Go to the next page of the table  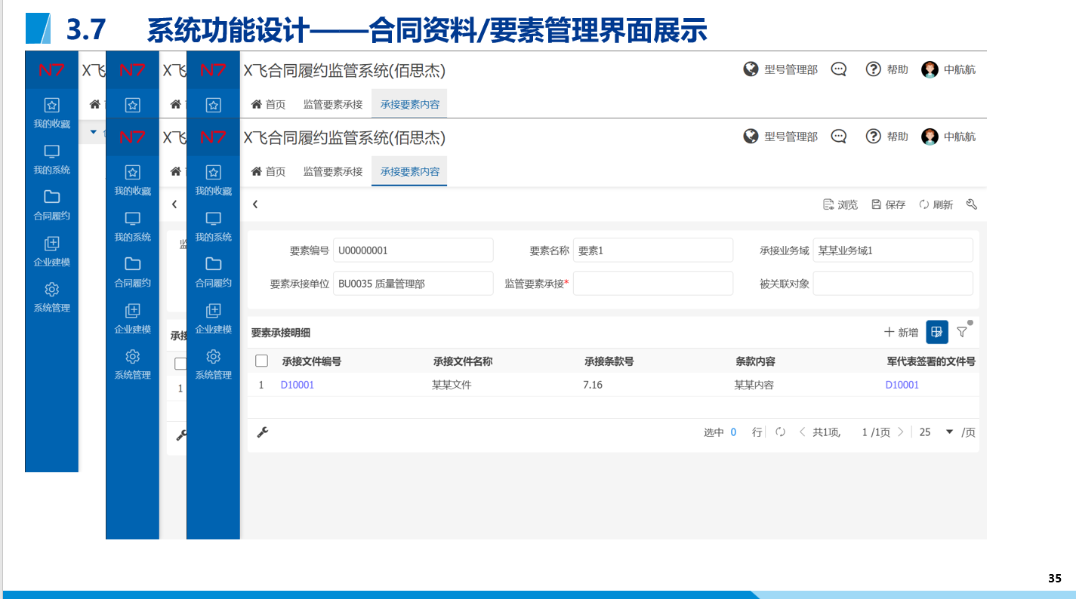[900, 432]
